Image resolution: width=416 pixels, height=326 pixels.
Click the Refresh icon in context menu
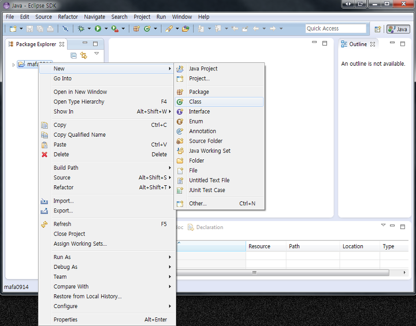click(44, 224)
